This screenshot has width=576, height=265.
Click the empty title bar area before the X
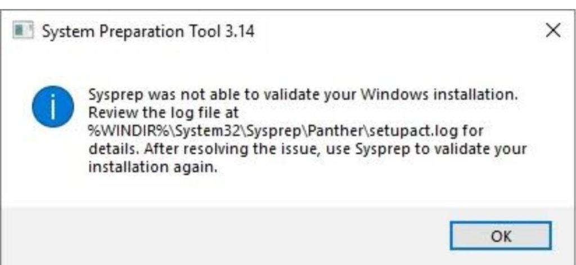394,31
